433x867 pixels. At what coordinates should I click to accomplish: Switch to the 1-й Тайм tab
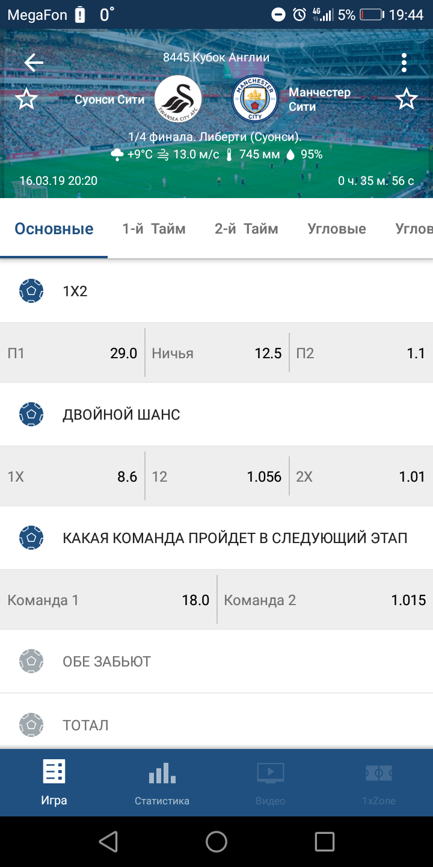coord(154,229)
